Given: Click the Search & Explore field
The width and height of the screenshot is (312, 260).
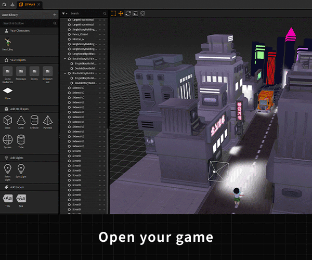Looking at the screenshot, I should point(27,23).
